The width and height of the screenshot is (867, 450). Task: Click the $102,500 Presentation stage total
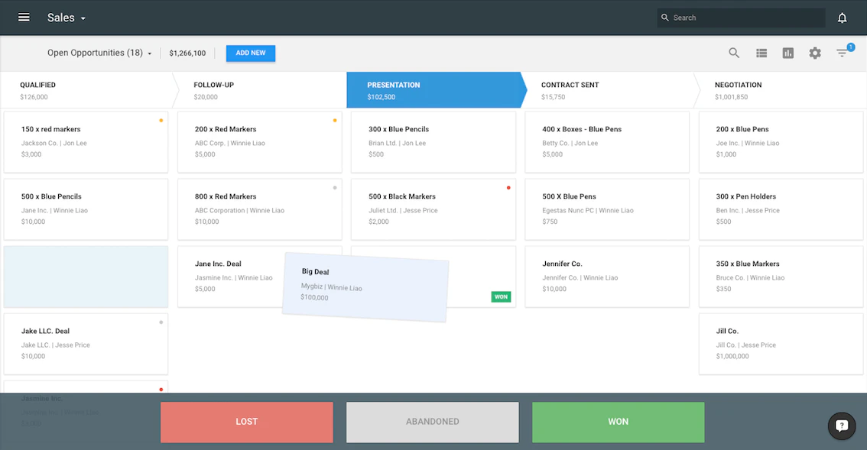381,97
